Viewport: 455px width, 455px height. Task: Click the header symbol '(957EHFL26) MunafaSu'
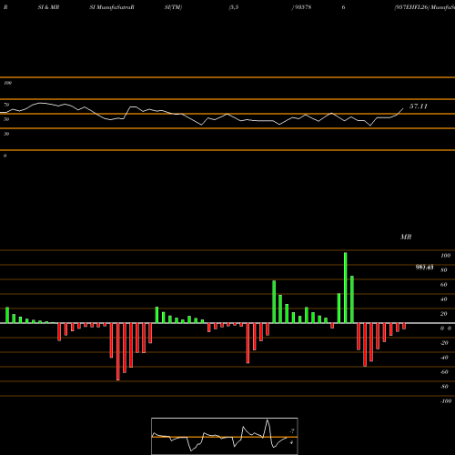pyautogui.click(x=424, y=7)
